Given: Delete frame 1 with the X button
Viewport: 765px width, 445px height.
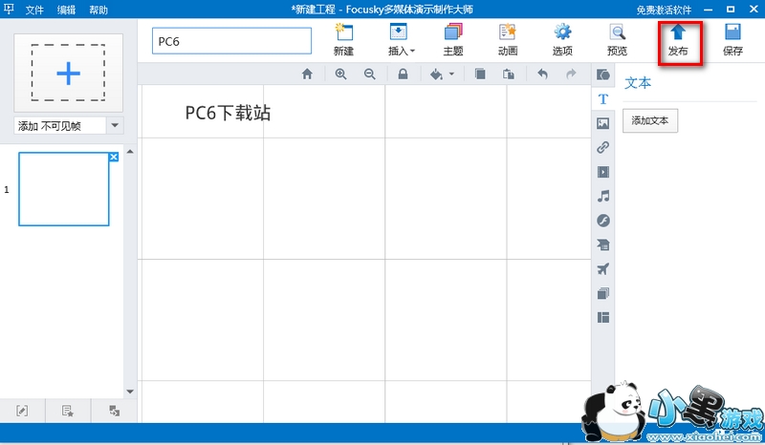Looking at the screenshot, I should (114, 157).
